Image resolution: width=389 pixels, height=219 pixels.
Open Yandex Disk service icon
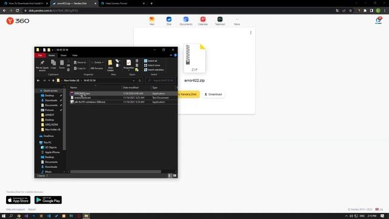[169, 21]
